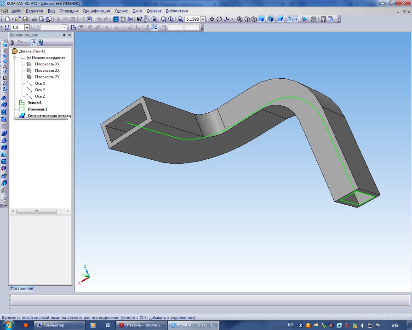The width and height of the screenshot is (412, 330).
Task: Click the Rotate view tool
Action: tap(219, 19)
